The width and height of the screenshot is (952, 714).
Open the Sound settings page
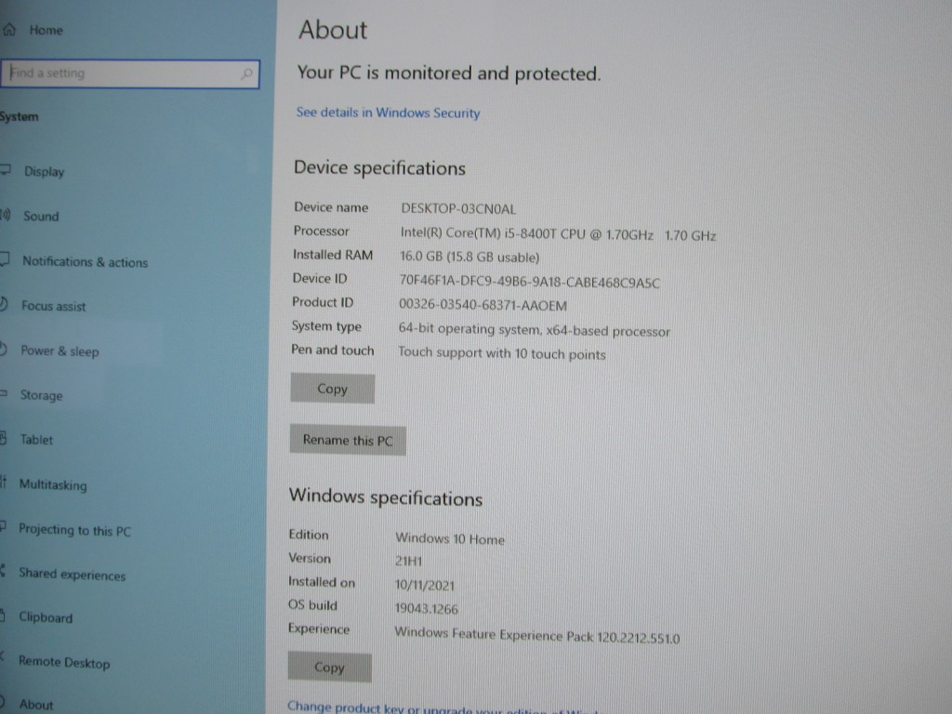click(x=41, y=216)
